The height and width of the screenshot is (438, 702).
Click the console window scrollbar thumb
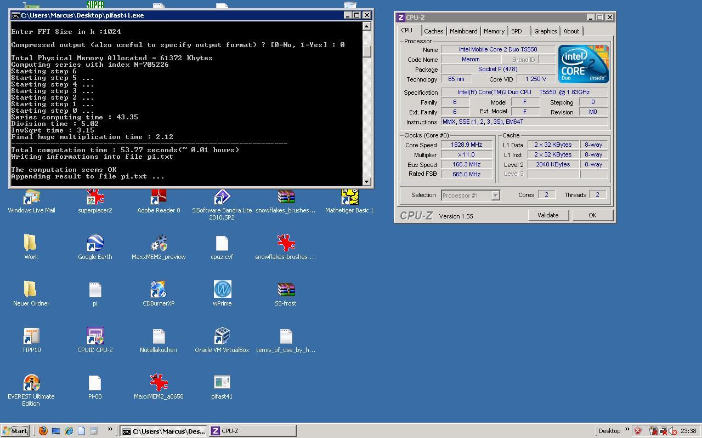click(x=367, y=51)
